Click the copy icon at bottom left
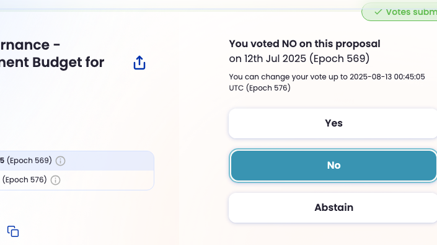The height and width of the screenshot is (245, 437). [13, 231]
